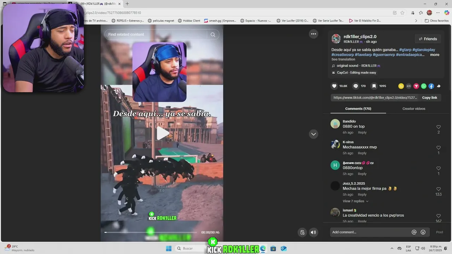Mute video with the speaker icon

pos(313,232)
